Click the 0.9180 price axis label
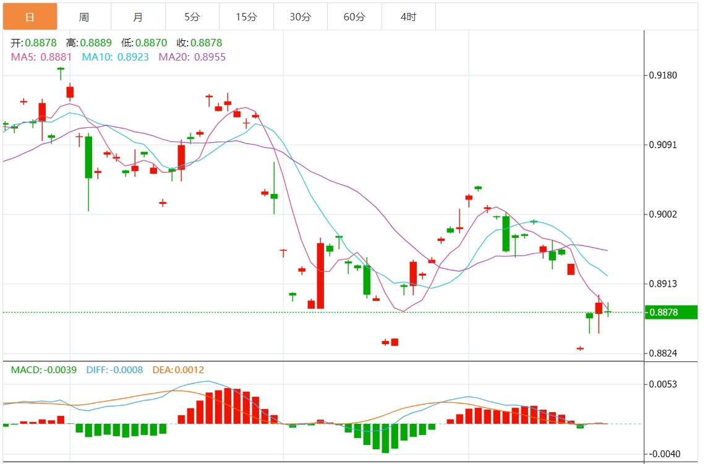Viewport: 705px width, 464px height. (663, 75)
